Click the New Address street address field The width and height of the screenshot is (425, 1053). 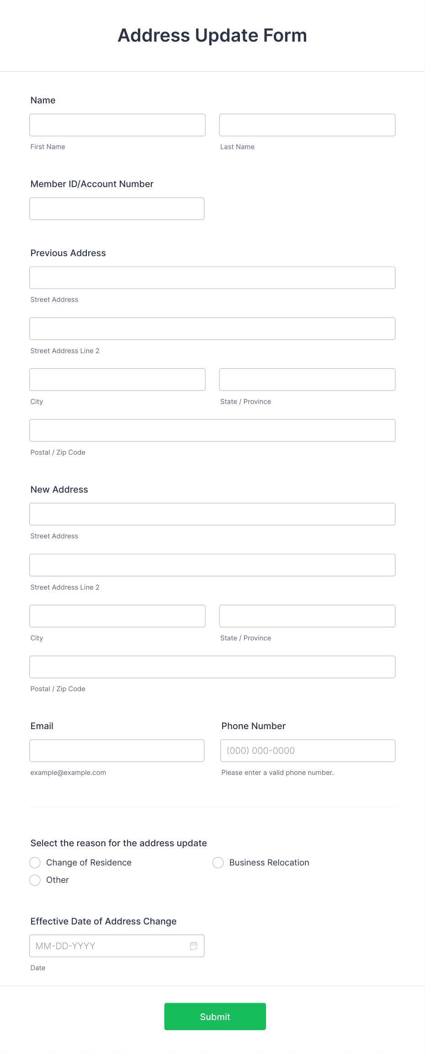coord(212,514)
